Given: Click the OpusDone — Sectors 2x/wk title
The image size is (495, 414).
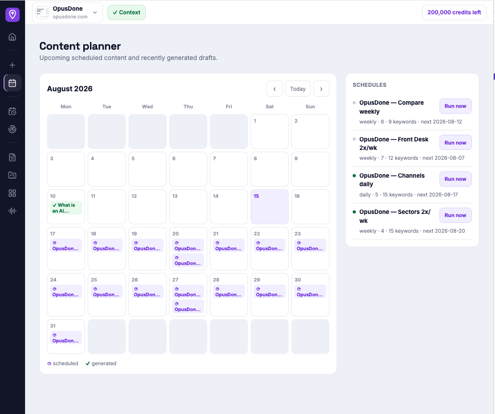Looking at the screenshot, I should tap(395, 216).
